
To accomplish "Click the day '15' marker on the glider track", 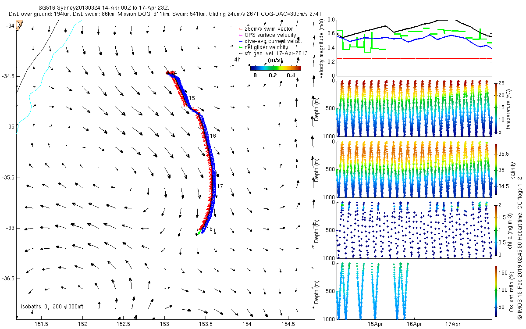I will click(192, 97).
